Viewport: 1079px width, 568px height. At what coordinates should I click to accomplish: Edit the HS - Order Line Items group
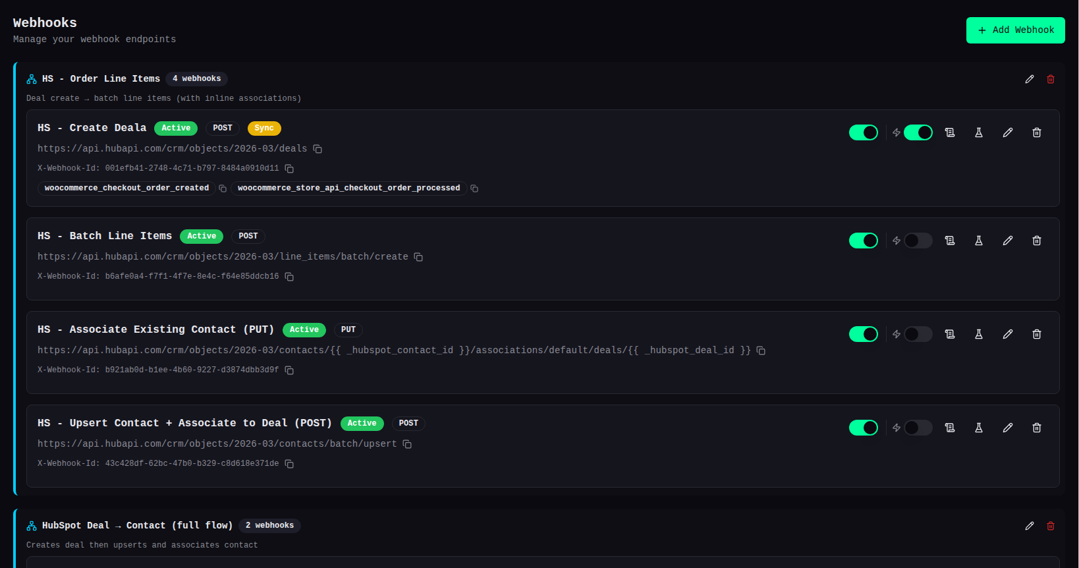1030,79
